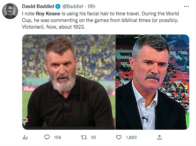The height and width of the screenshot is (146, 196).
Task: Open the share upload arrow icon
Action: point(159,137)
